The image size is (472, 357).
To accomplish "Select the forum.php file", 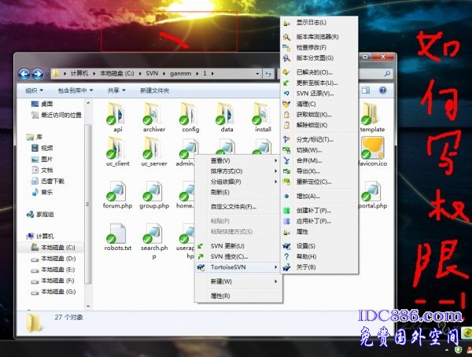I will point(117,193).
